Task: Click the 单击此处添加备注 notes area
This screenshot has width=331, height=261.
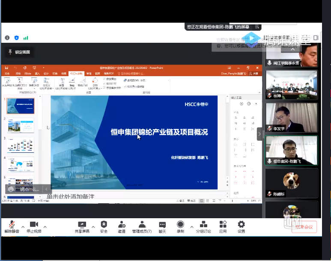Action: tap(70, 196)
